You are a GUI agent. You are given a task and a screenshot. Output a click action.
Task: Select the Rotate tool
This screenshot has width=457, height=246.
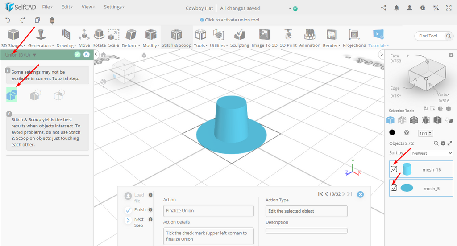click(x=99, y=38)
